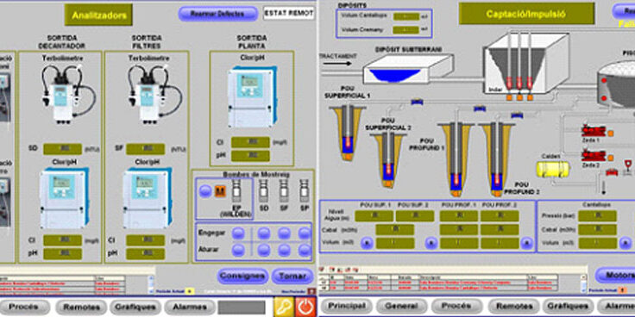Click the Sortida Planta pH value field

(250, 156)
